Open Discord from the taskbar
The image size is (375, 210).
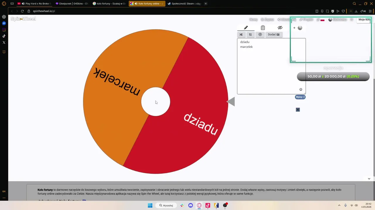point(191,205)
